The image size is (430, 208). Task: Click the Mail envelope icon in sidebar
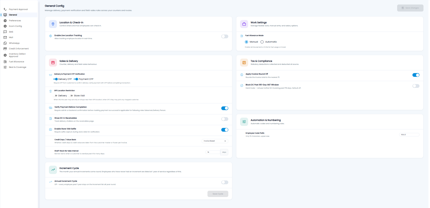[5, 37]
